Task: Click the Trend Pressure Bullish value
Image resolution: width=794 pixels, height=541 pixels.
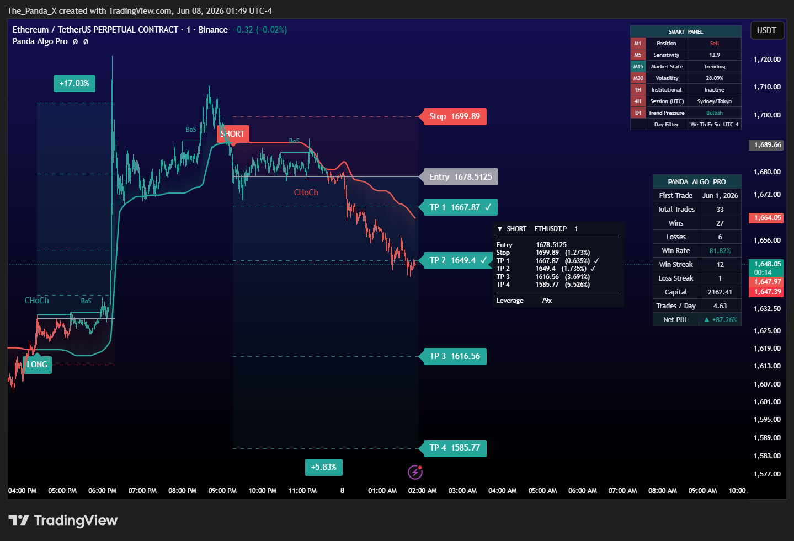Action: (715, 113)
